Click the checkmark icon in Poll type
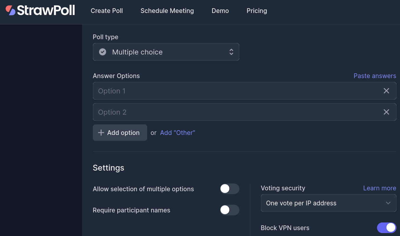400x236 pixels. tap(103, 52)
